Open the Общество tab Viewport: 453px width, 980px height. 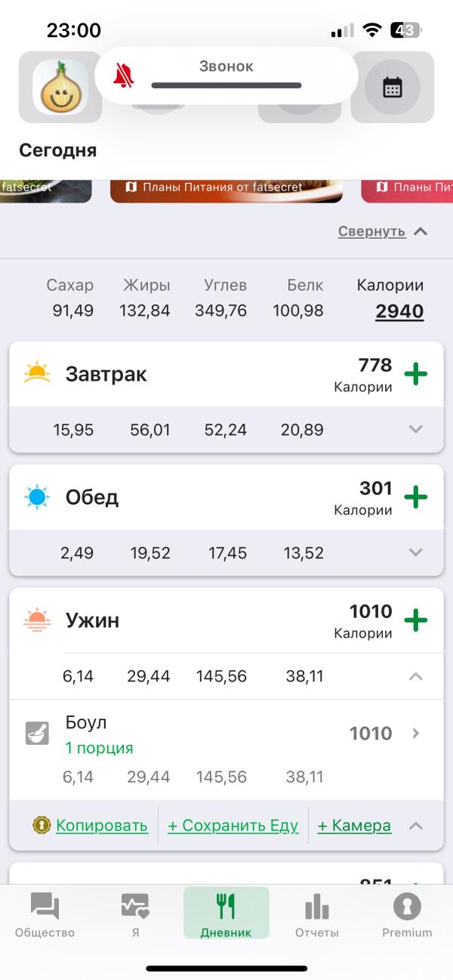(45, 915)
